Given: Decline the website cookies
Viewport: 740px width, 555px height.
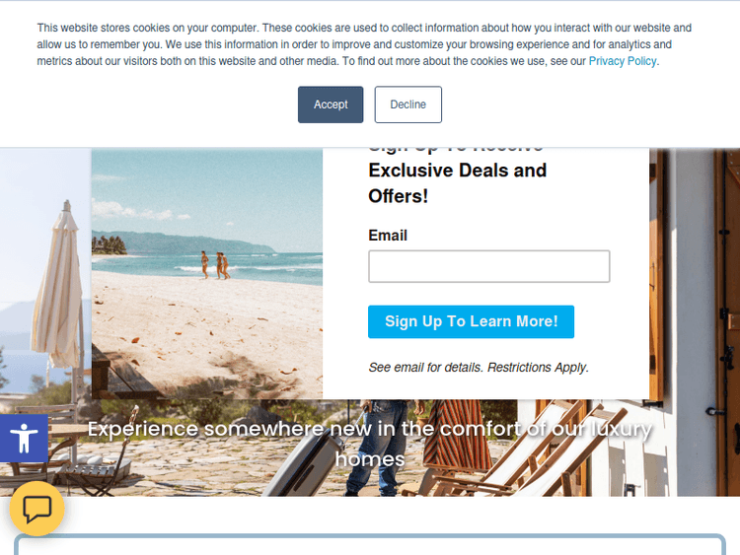Looking at the screenshot, I should pos(408,104).
